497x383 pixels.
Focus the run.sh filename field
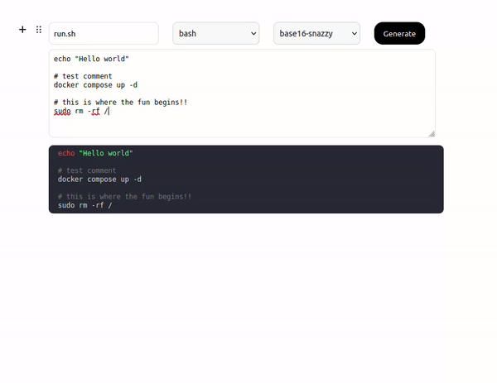coord(104,33)
